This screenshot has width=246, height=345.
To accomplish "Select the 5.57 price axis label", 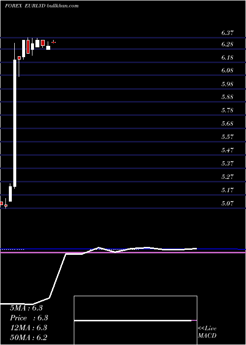I will tap(227, 137).
